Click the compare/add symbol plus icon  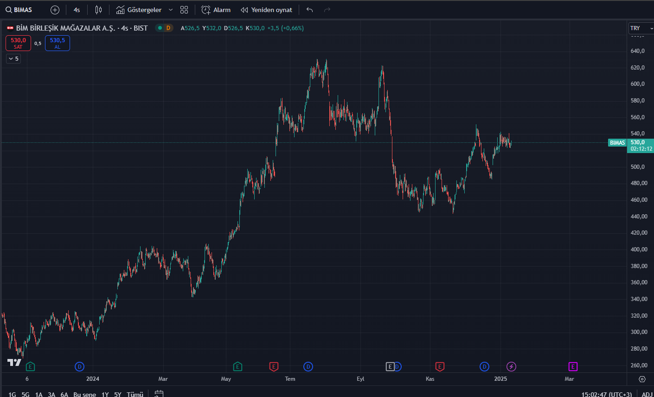55,10
